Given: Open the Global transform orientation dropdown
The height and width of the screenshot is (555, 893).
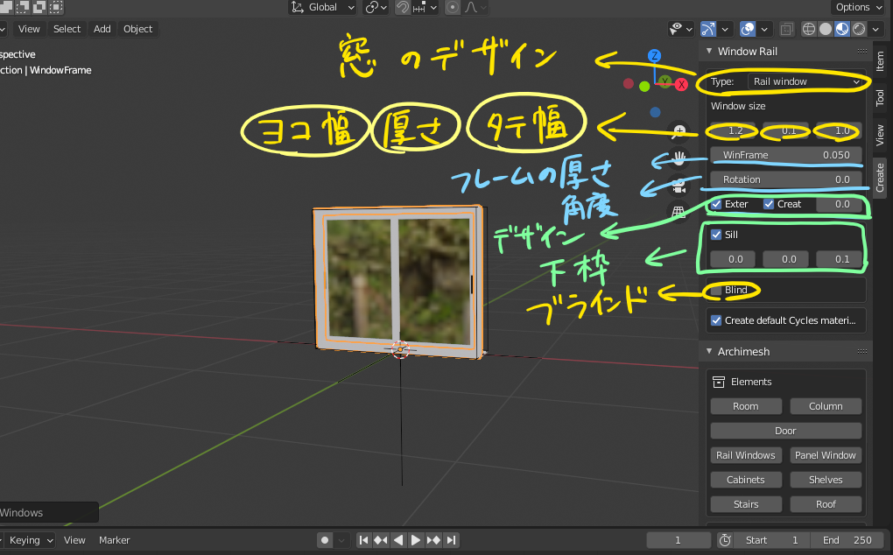Looking at the screenshot, I should click(x=322, y=7).
